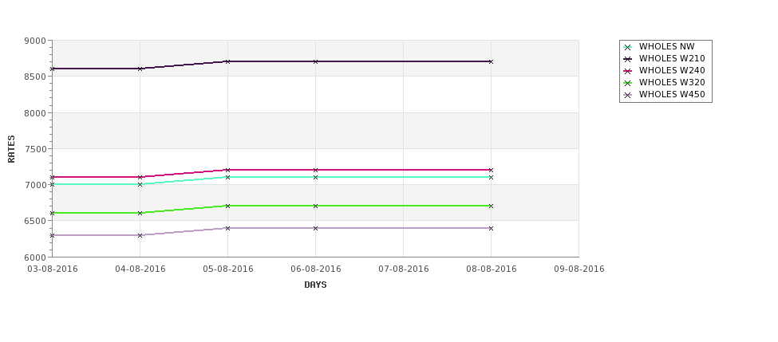Click the WHOLES NW legend marker
778x342 pixels.
coord(628,48)
